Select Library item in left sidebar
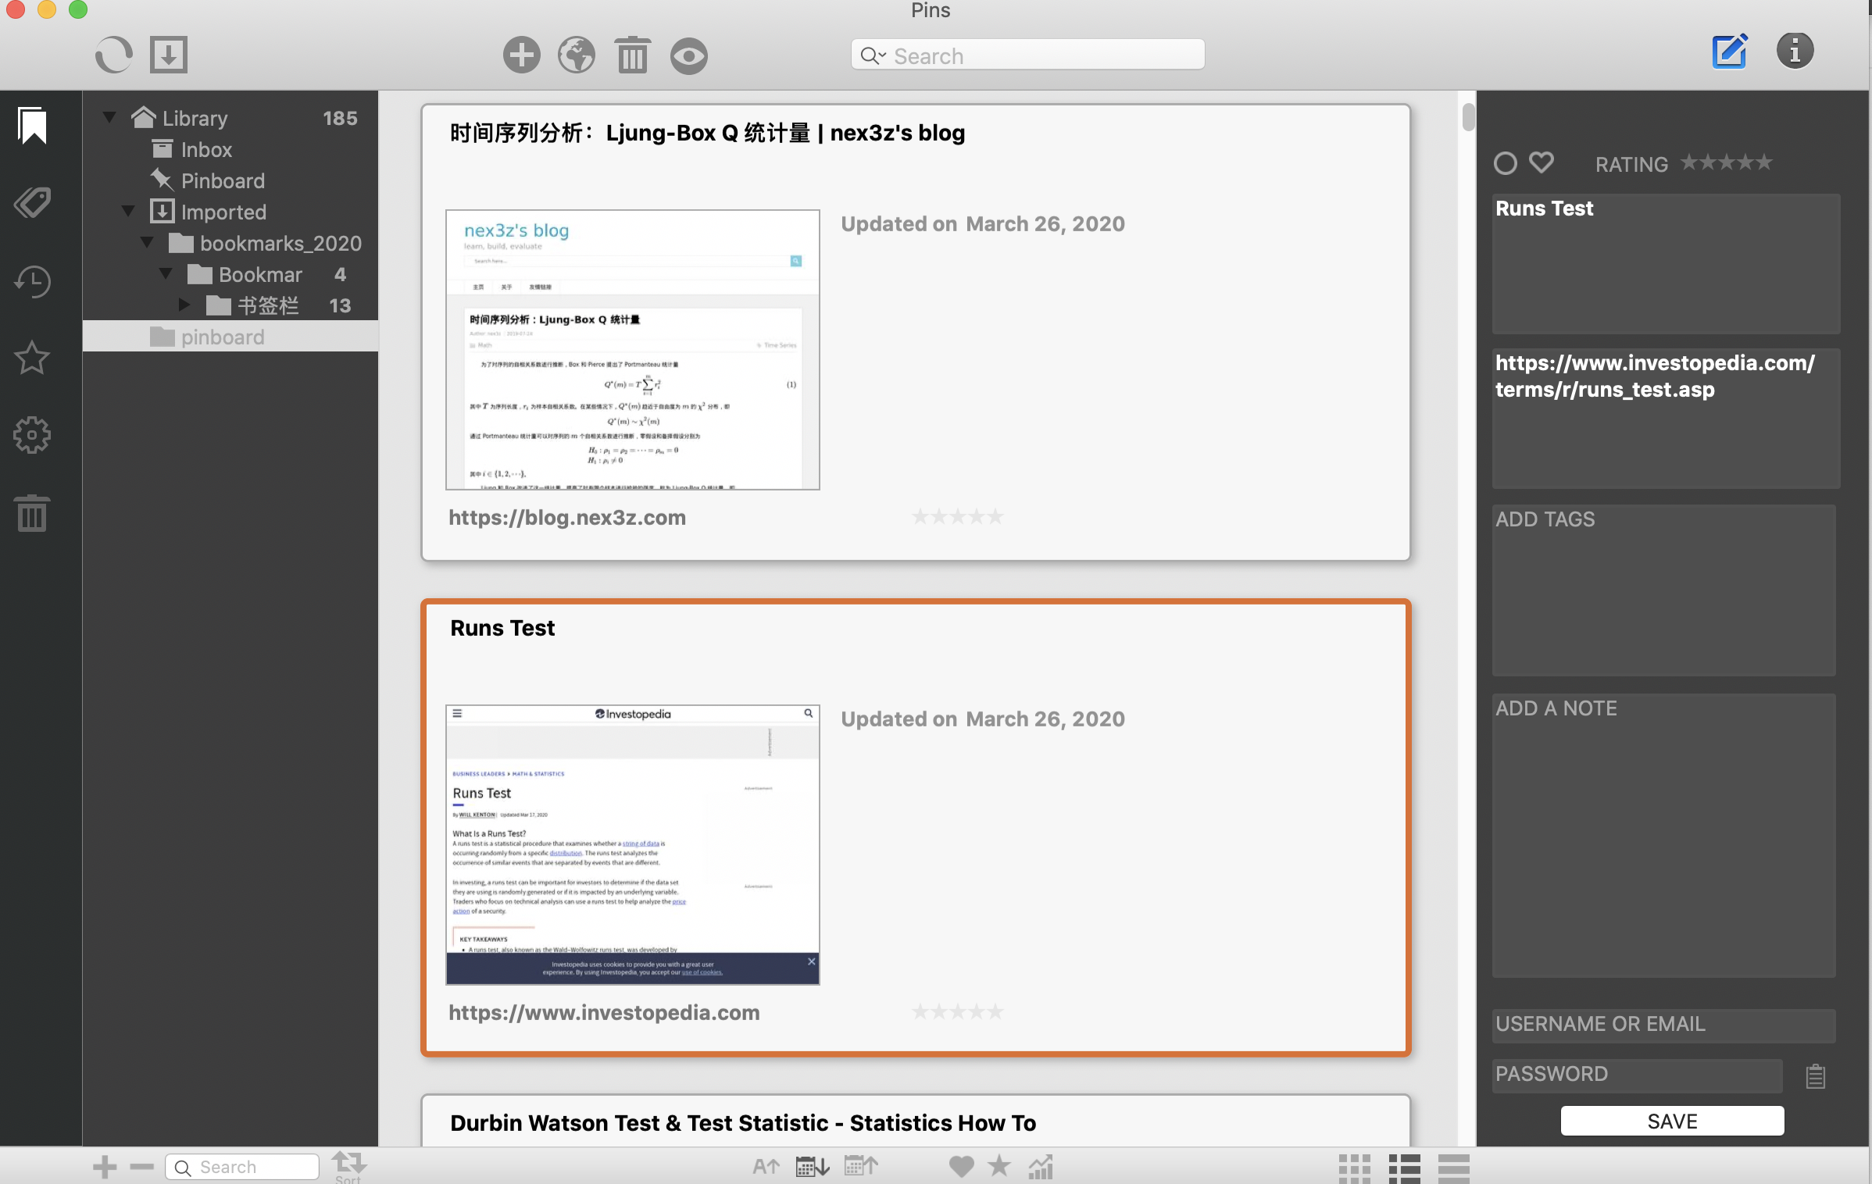The height and width of the screenshot is (1184, 1872). click(194, 117)
